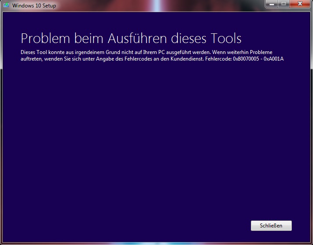This screenshot has width=313, height=245.
Task: Click the "Windows 10 Setup" window title text
Action: (34, 6)
